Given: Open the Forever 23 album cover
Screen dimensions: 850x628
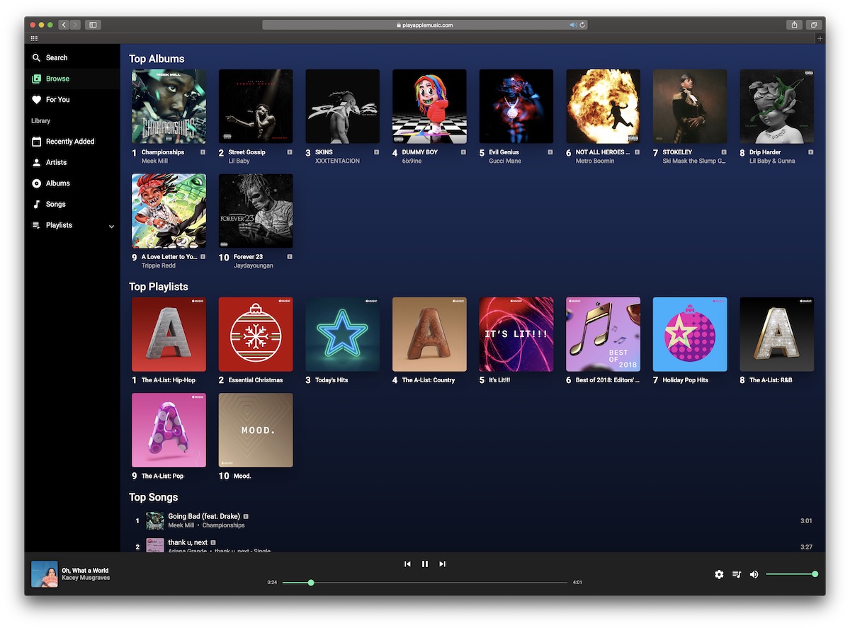Looking at the screenshot, I should coord(256,211).
